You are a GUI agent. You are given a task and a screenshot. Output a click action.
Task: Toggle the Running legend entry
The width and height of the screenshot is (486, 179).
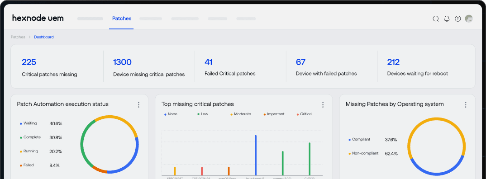coord(29,151)
